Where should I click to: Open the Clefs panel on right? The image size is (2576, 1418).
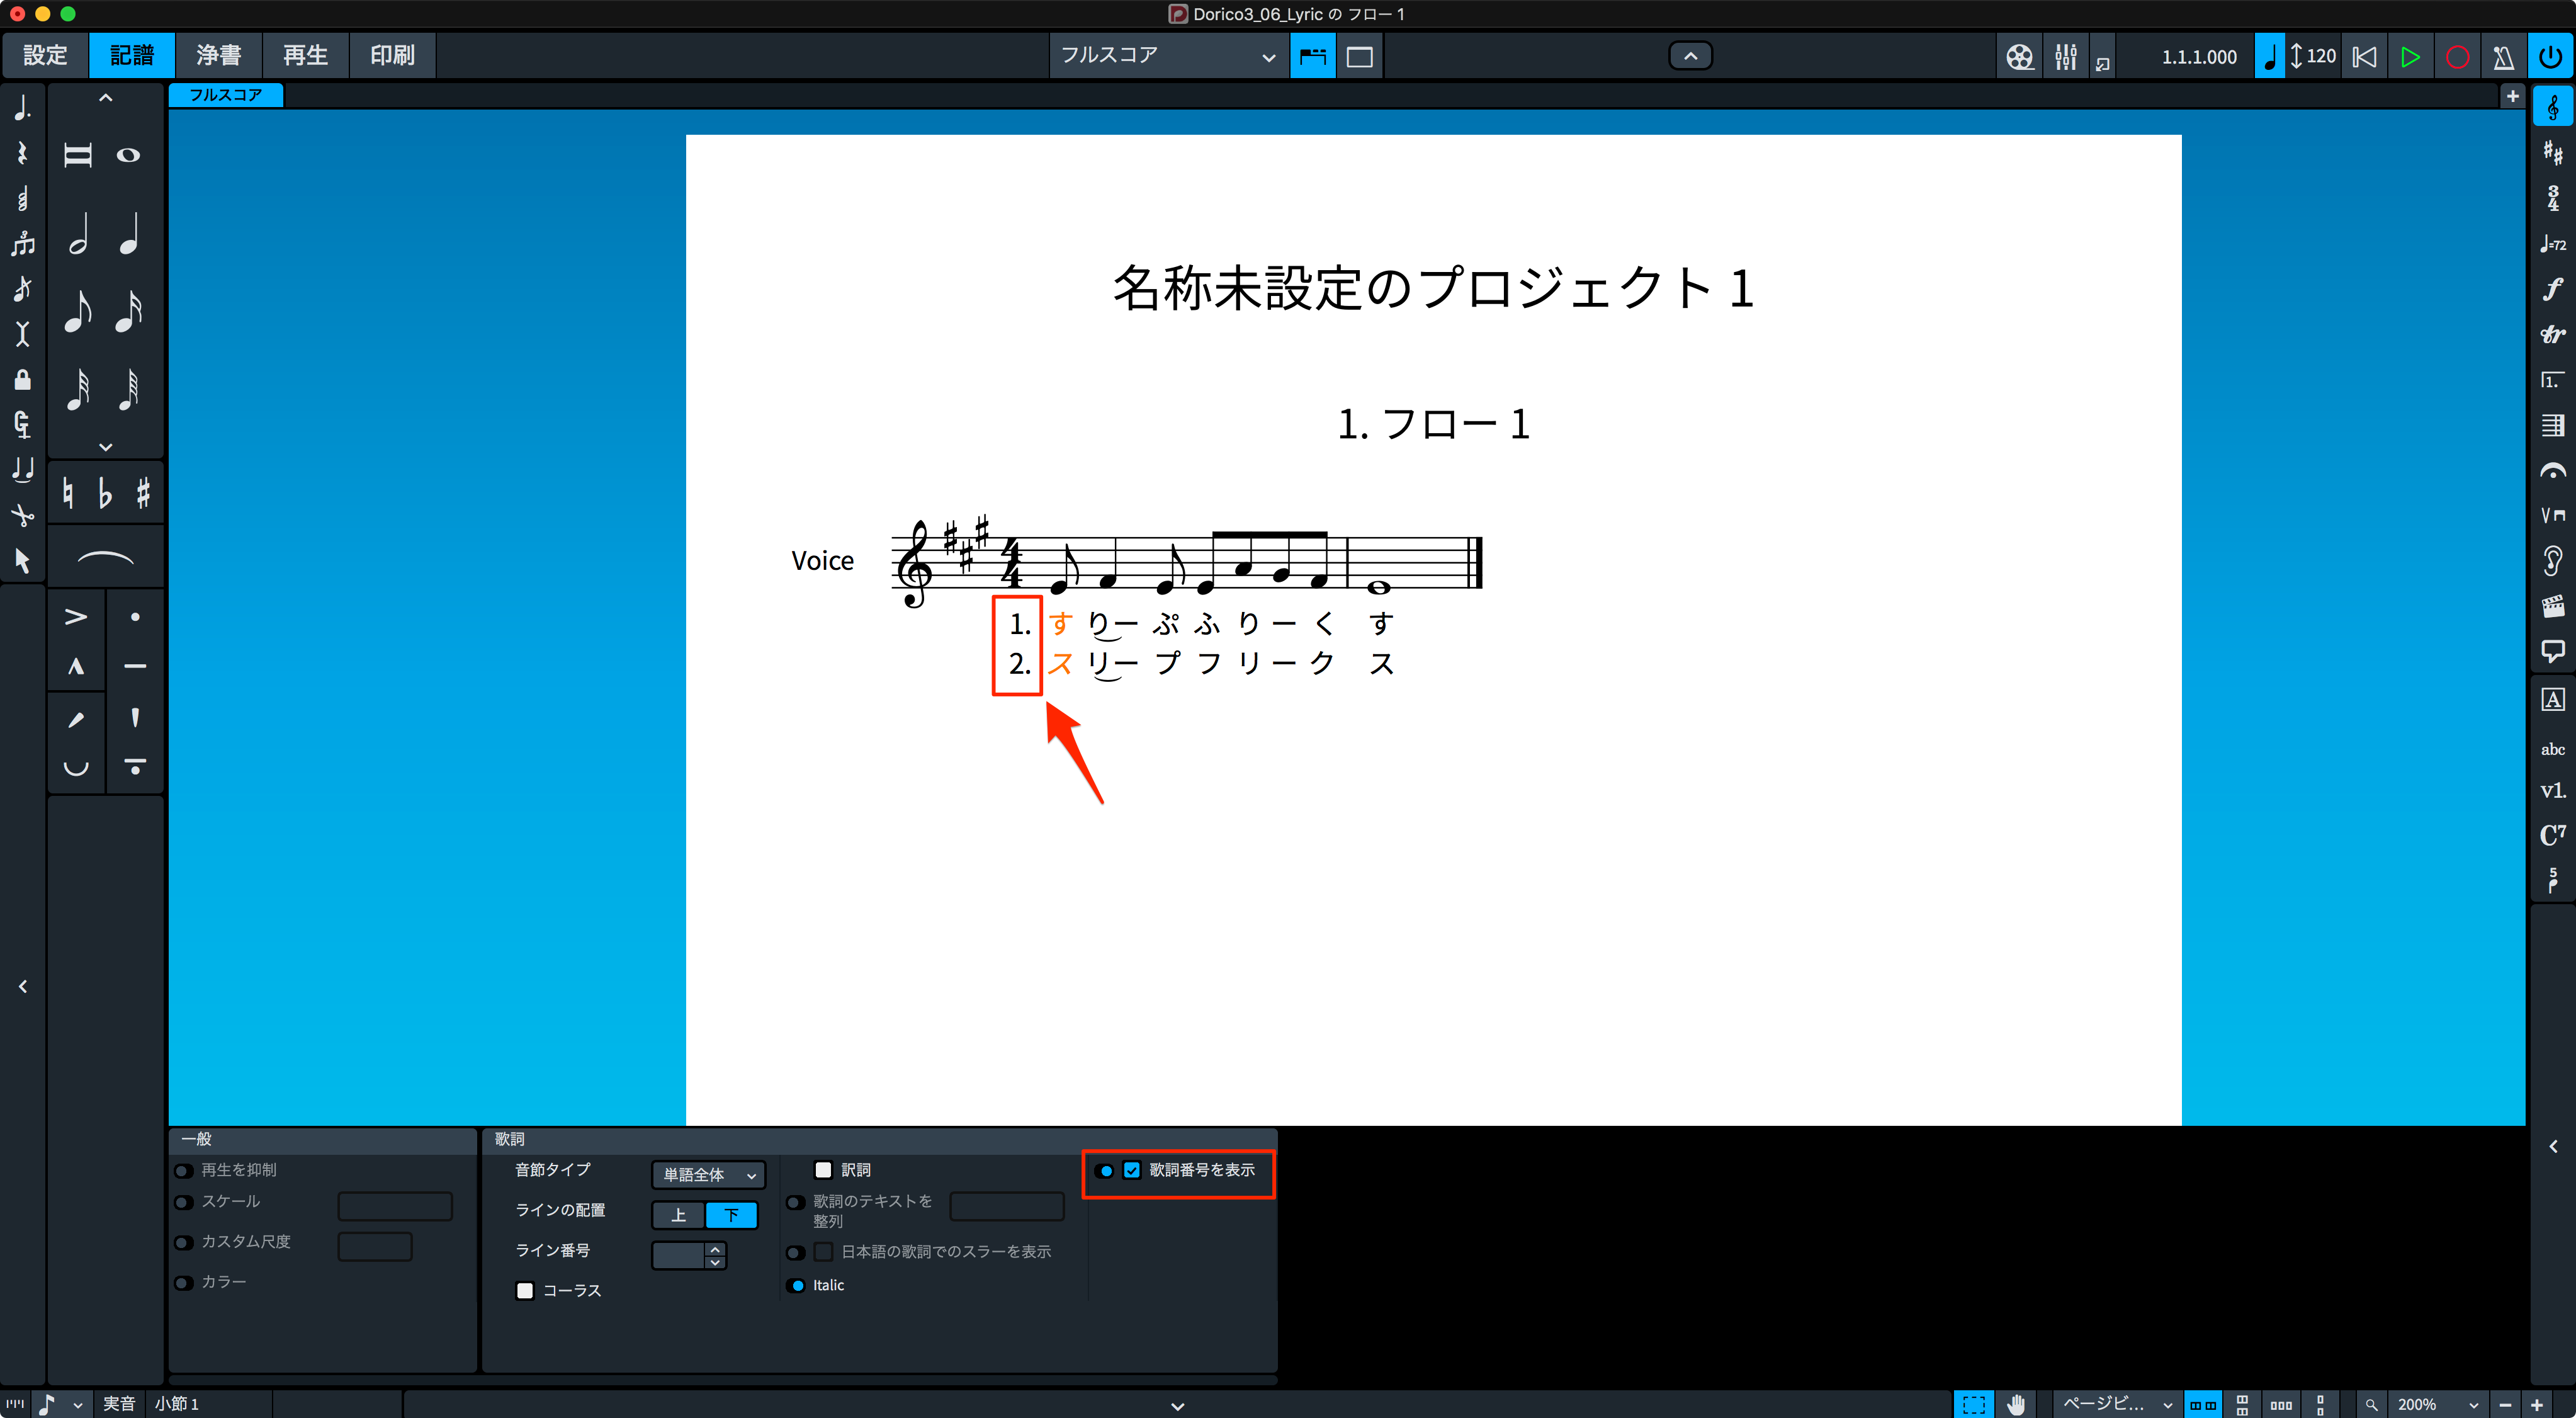coord(2553,107)
